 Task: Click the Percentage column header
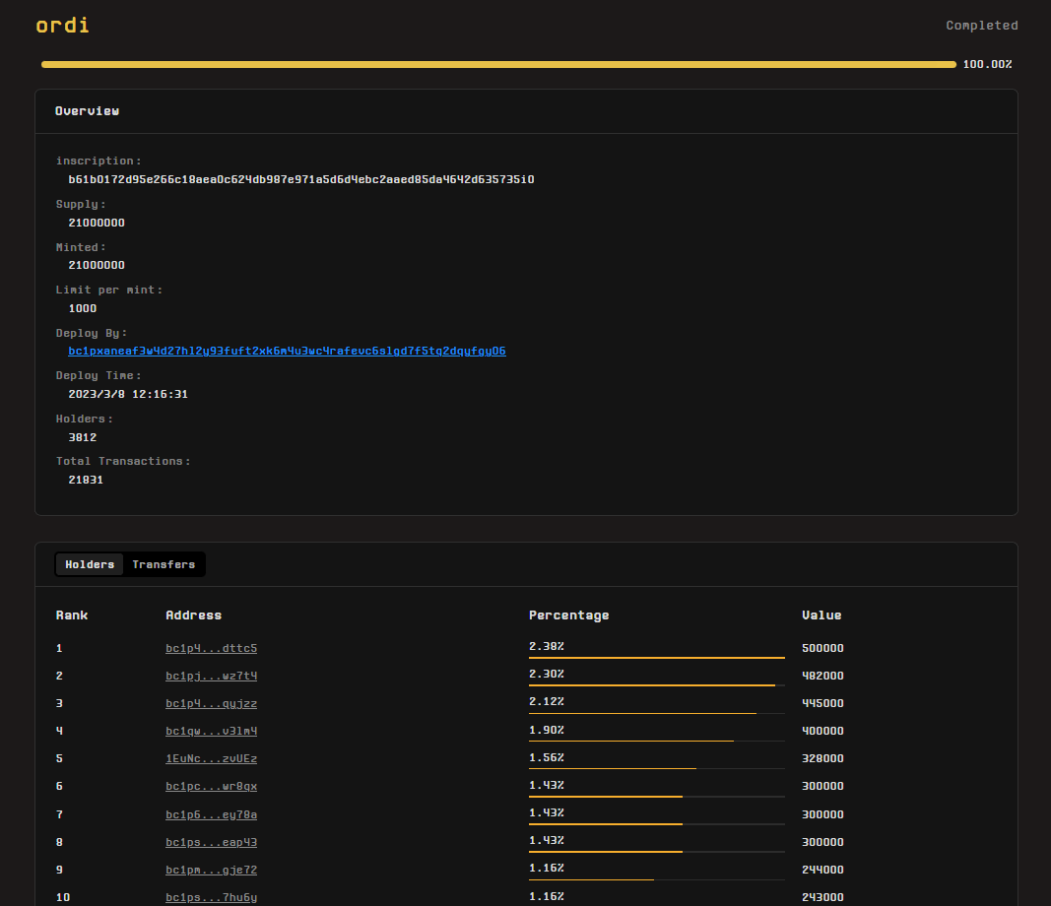tap(569, 615)
